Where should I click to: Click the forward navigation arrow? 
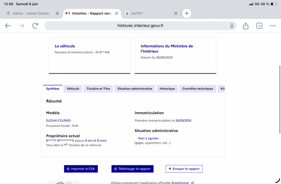coord(21,26)
